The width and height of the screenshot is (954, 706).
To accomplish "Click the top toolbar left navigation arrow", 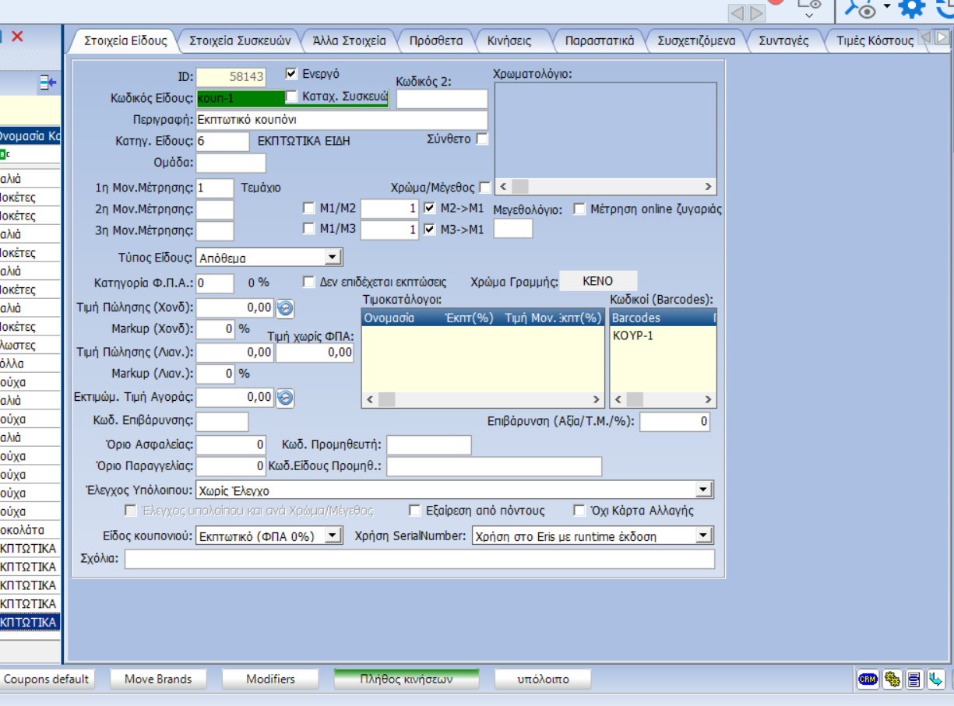I will tap(738, 13).
